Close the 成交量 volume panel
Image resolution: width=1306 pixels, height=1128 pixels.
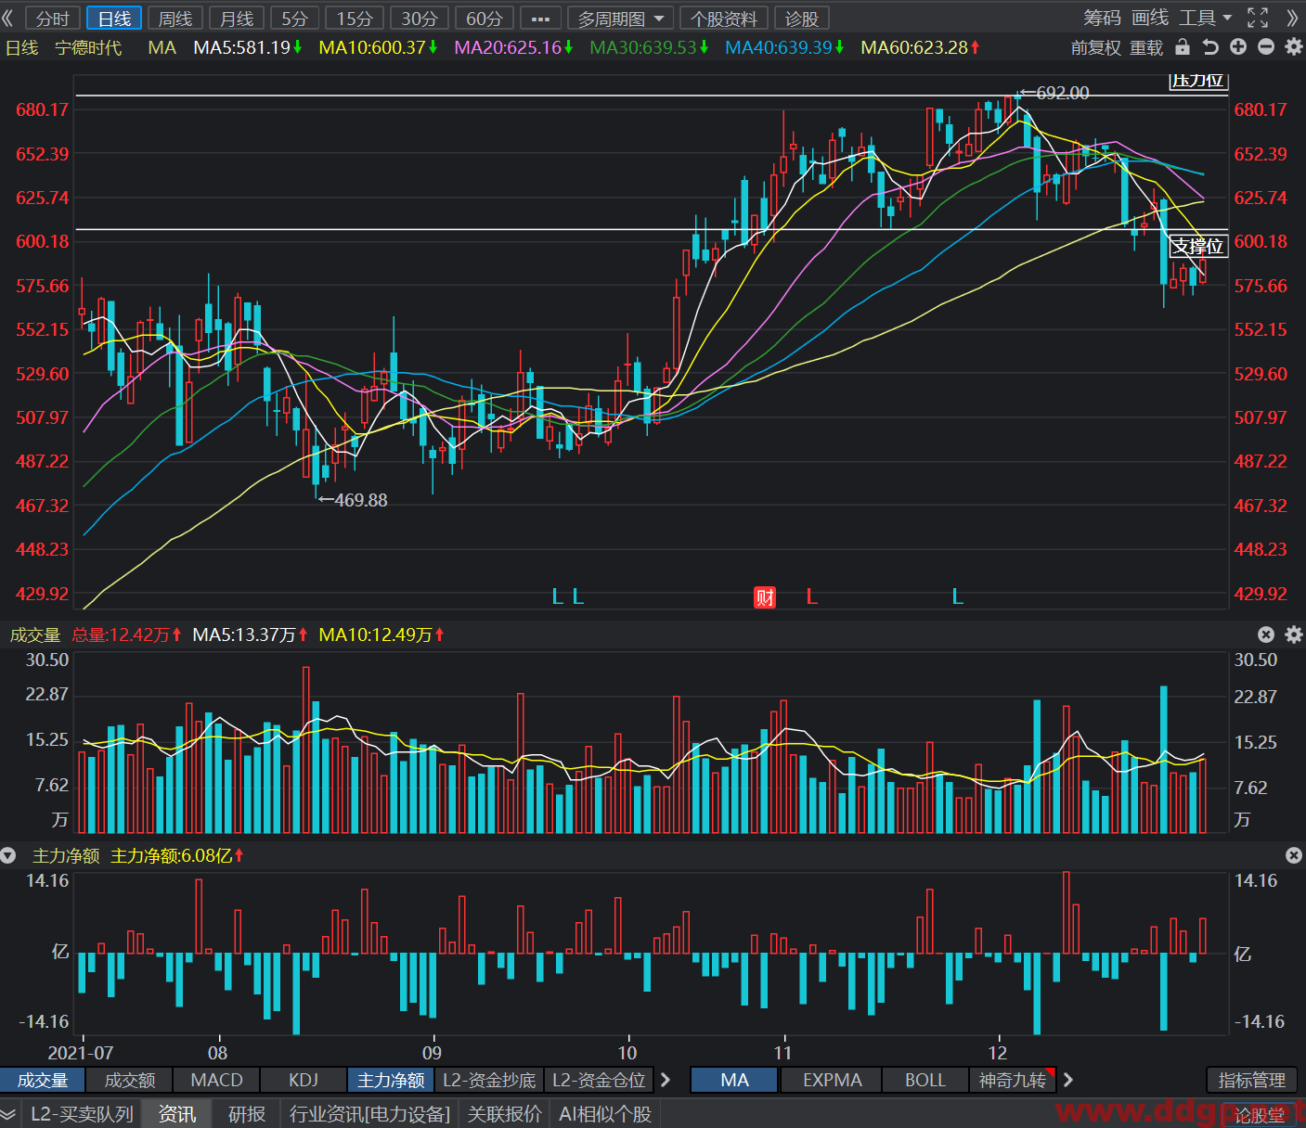tap(1266, 634)
